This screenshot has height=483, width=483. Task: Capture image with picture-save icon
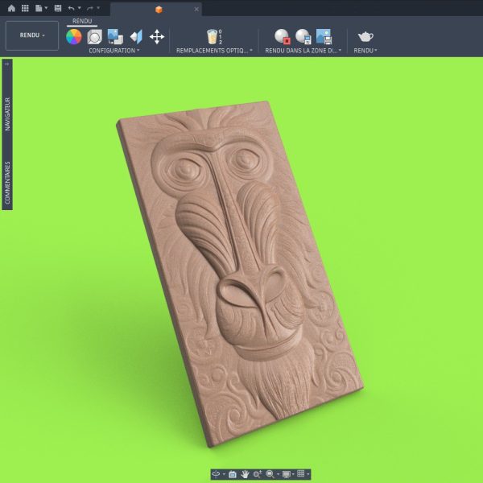324,36
